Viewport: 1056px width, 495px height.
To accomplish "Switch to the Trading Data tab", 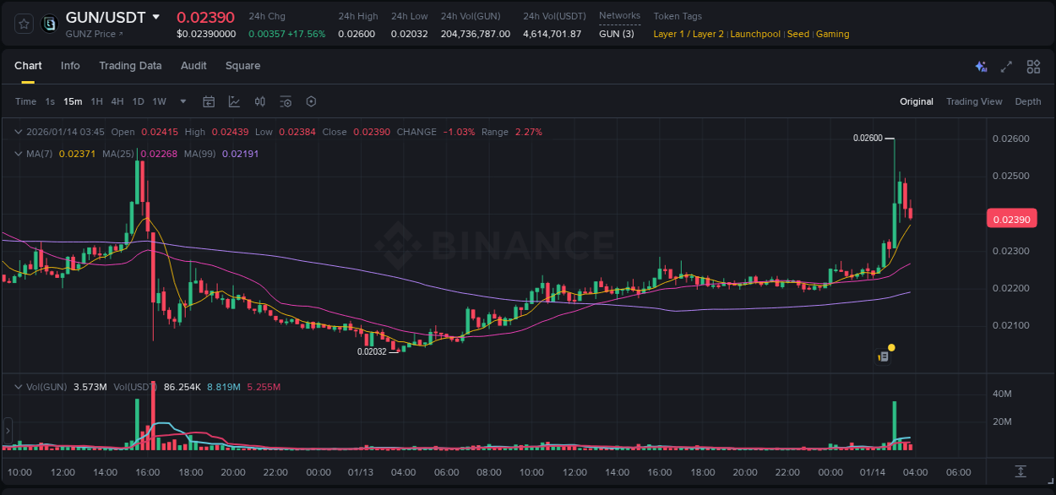I will pos(130,66).
